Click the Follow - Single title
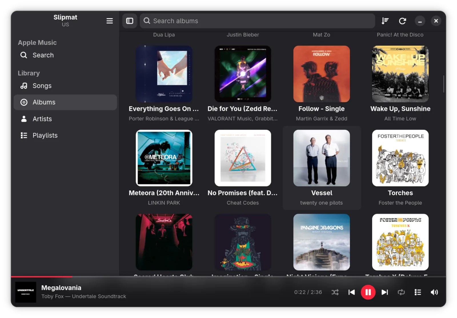Image resolution: width=457 pixels, height=318 pixels. (x=322, y=109)
